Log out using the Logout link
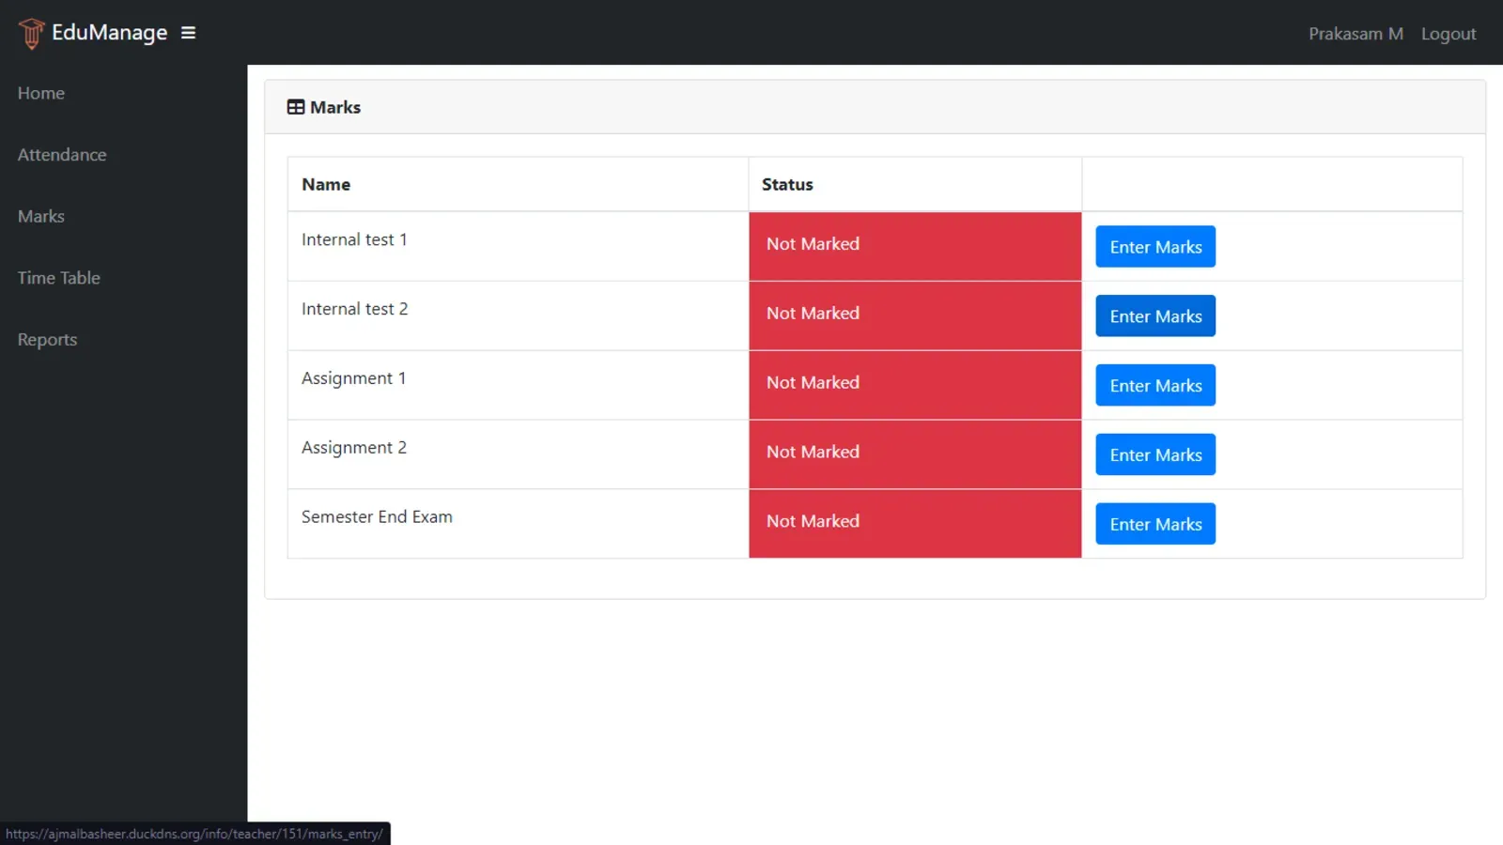This screenshot has width=1503, height=845. tap(1448, 33)
